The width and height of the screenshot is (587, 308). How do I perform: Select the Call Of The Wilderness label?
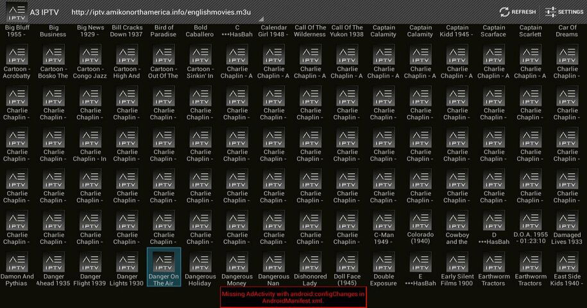pyautogui.click(x=310, y=31)
